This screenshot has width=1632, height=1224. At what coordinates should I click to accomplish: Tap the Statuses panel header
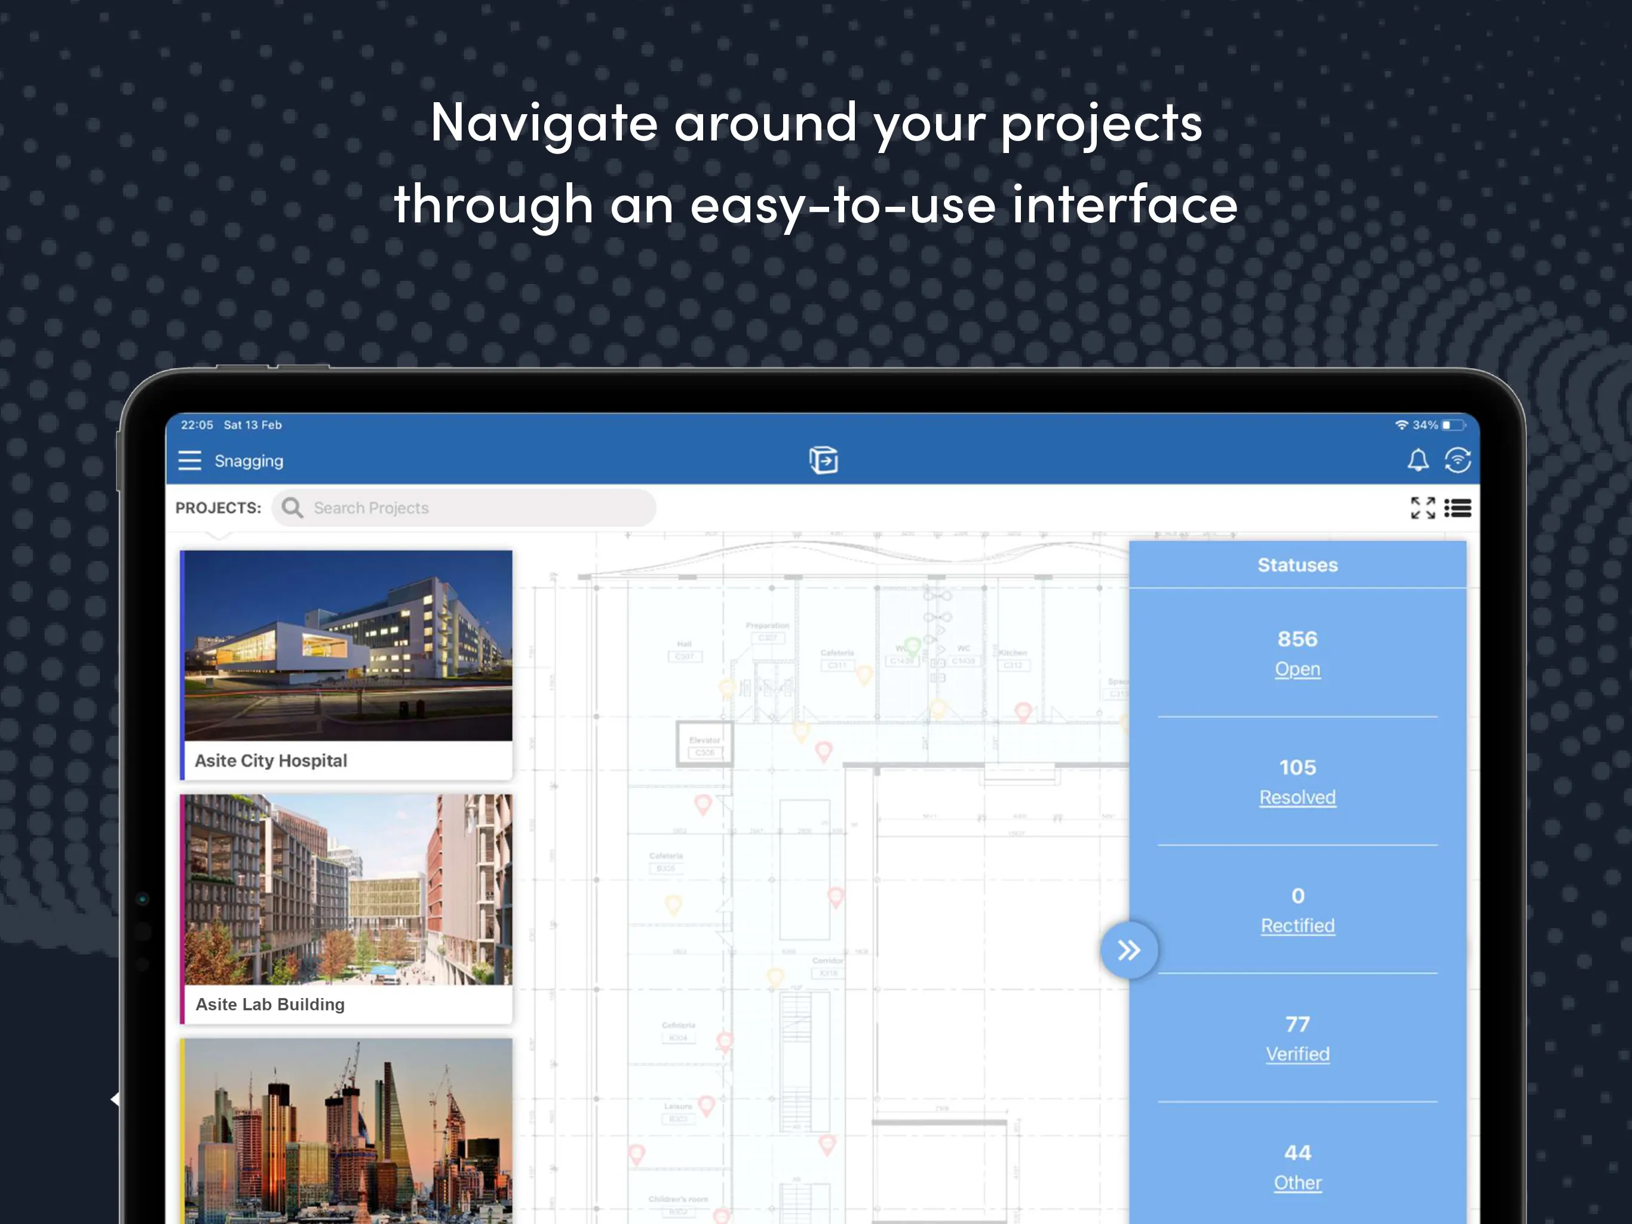point(1298,565)
